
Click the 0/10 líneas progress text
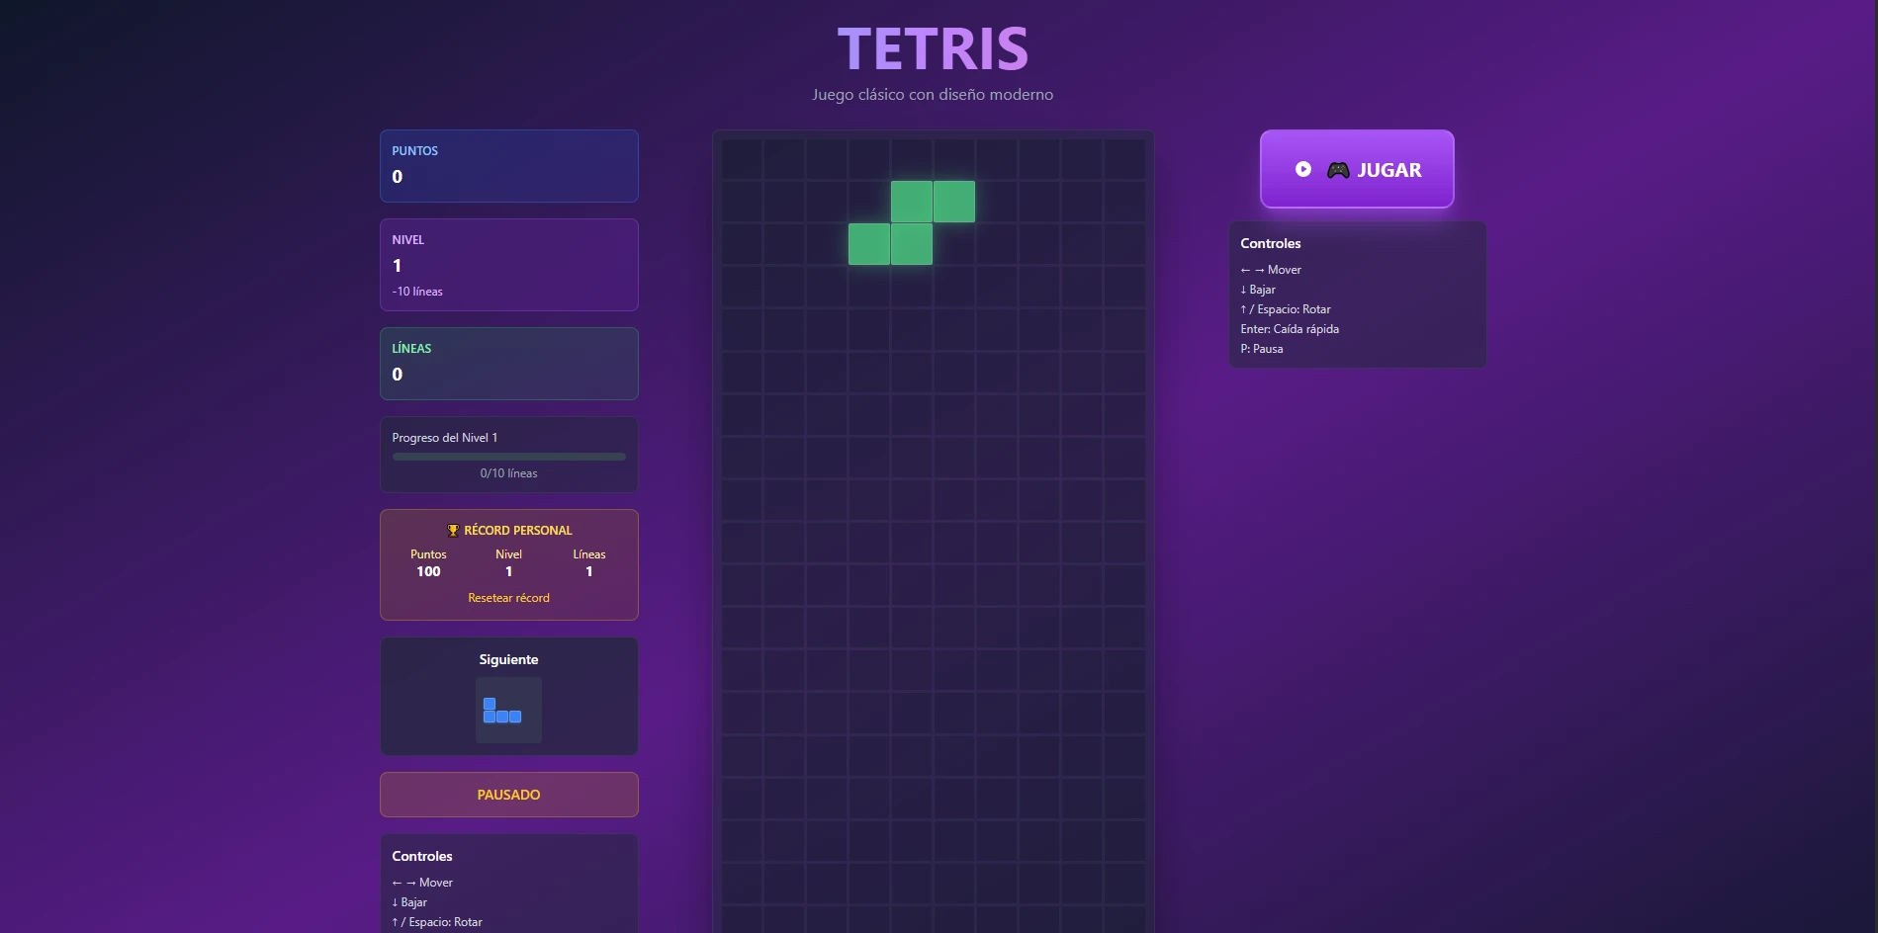click(x=508, y=472)
